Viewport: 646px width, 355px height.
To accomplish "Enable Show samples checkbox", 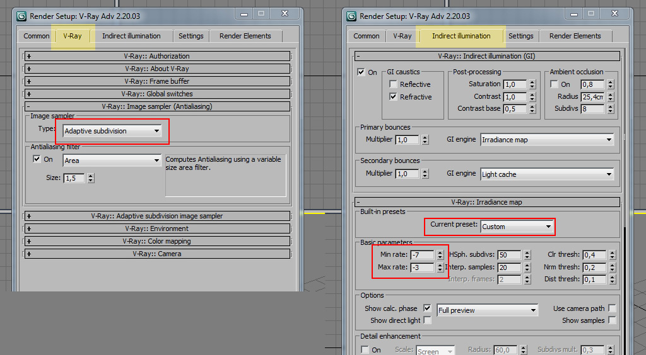I will (x=612, y=320).
